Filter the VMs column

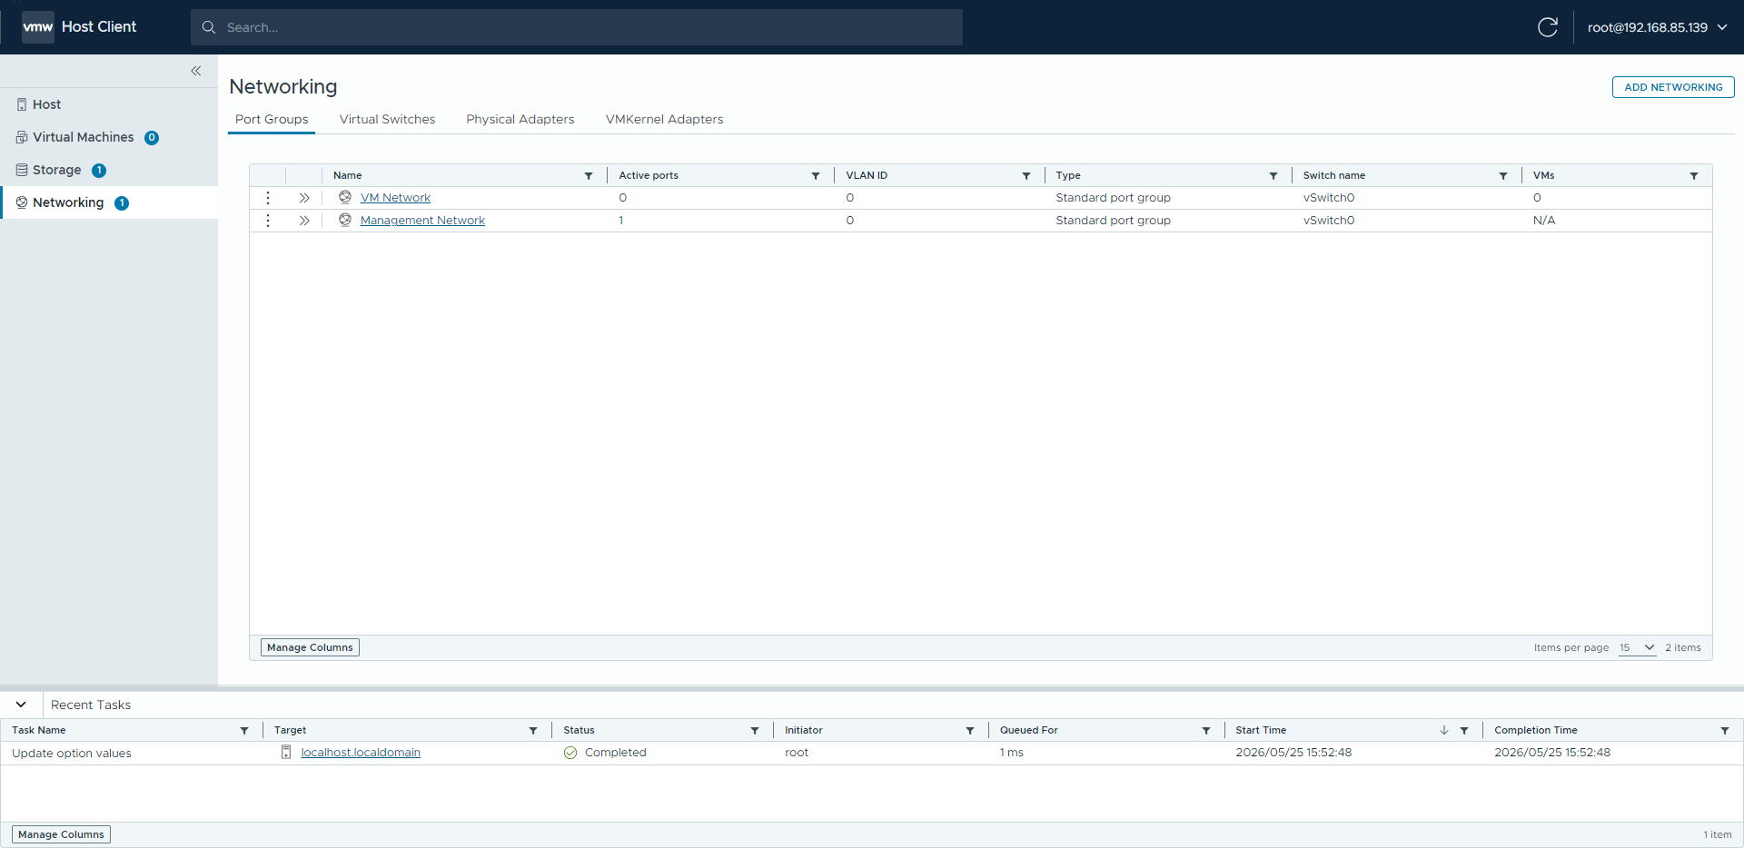1694,176
